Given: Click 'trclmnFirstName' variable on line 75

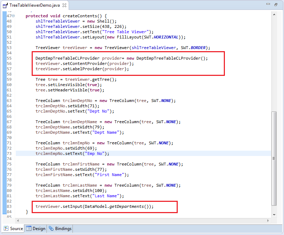Looking at the screenshot, I should 81,164.
